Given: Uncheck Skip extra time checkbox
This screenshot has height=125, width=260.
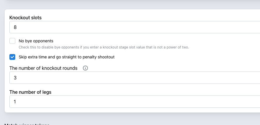Looking at the screenshot, I should (12, 57).
